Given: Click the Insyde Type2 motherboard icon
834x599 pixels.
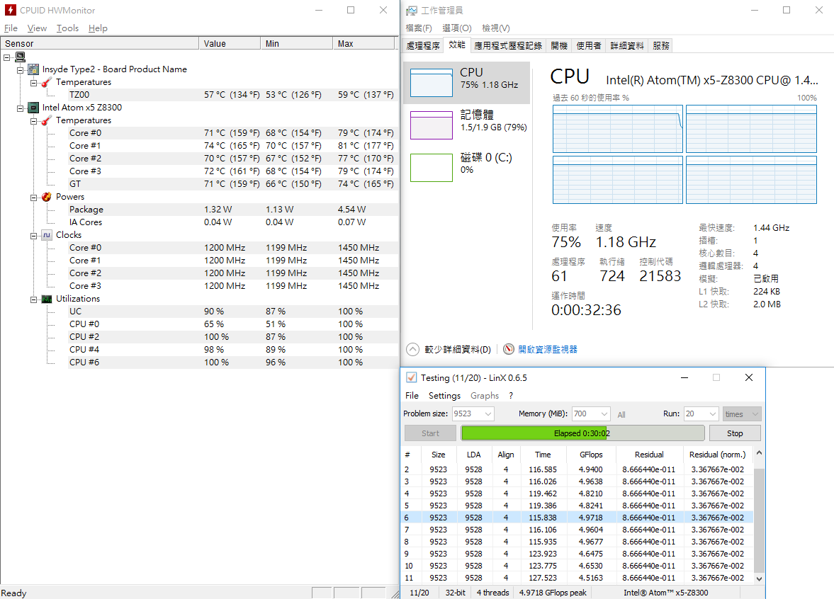Looking at the screenshot, I should (x=33, y=69).
